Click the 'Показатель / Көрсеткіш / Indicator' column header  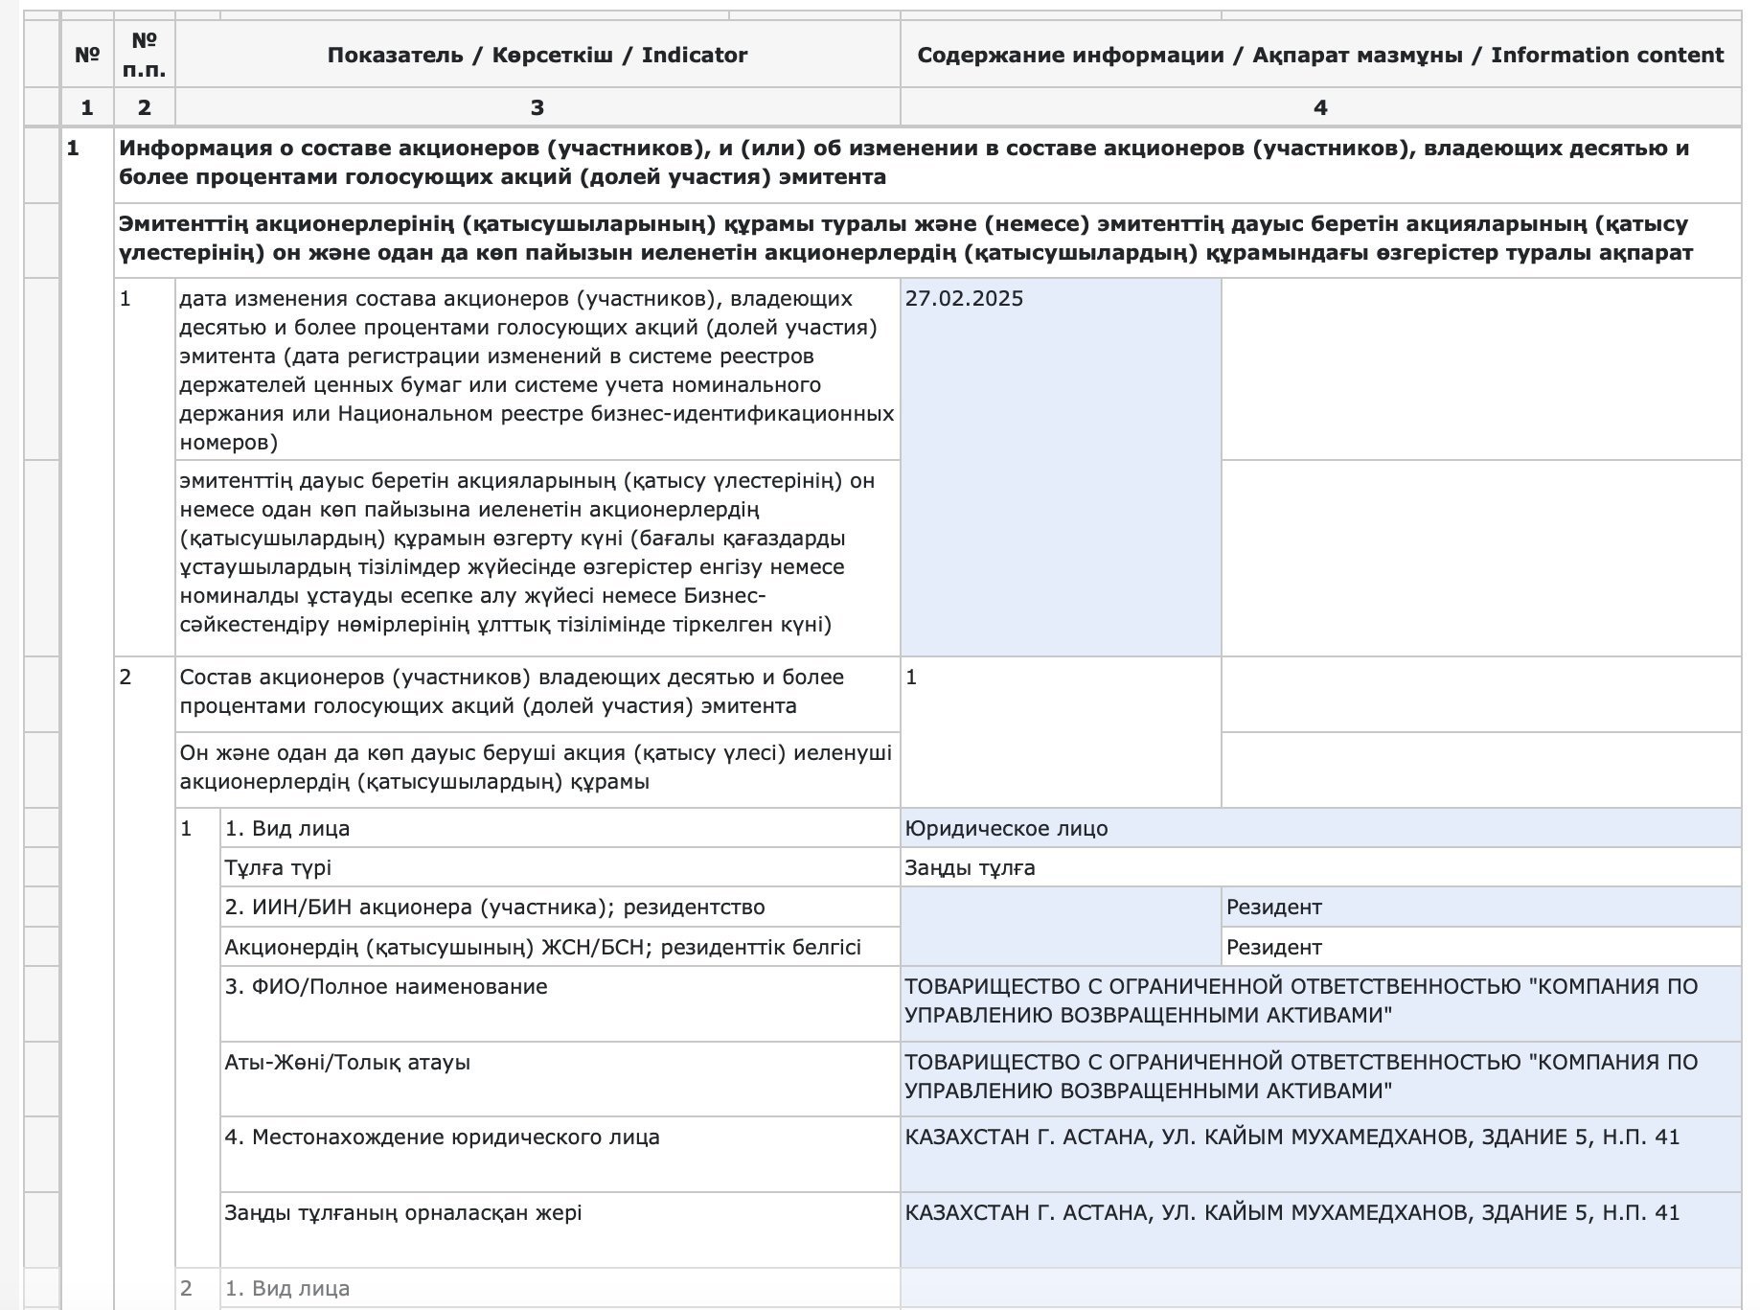(x=537, y=55)
